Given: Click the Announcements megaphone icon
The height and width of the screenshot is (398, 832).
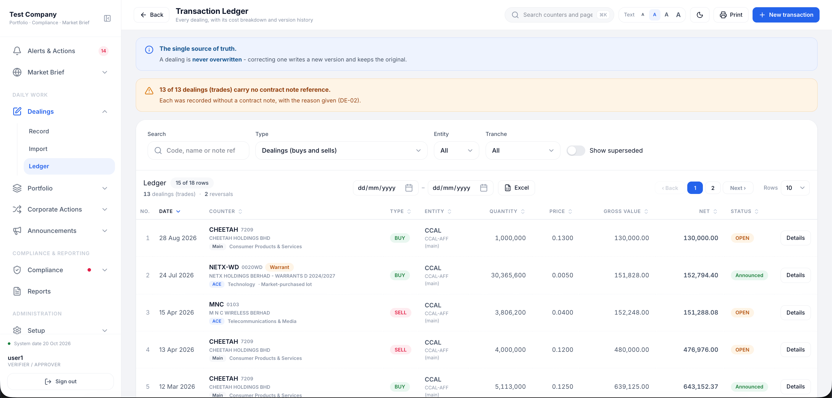Looking at the screenshot, I should 17,231.
